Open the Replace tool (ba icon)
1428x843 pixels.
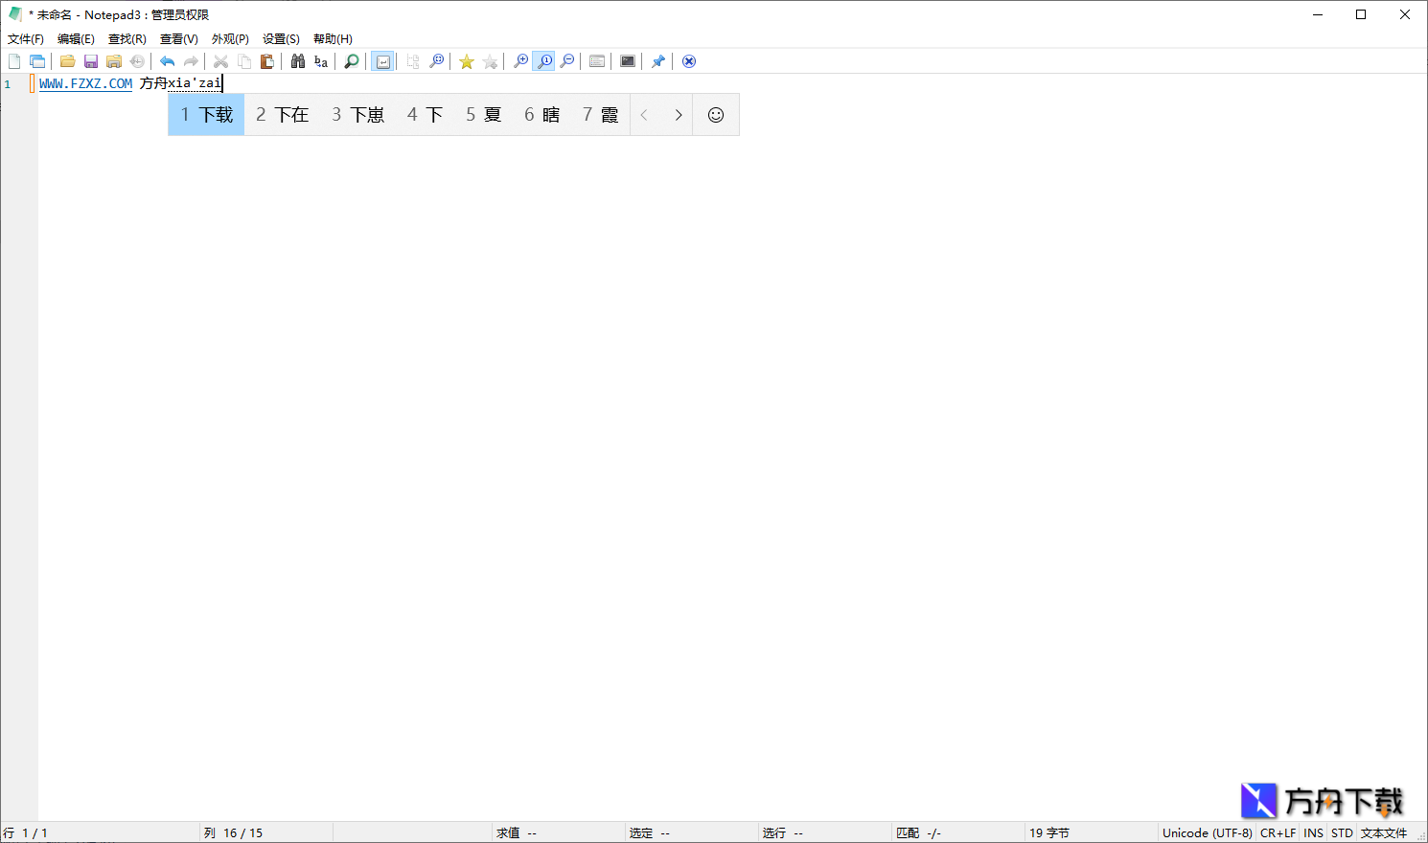(x=320, y=60)
